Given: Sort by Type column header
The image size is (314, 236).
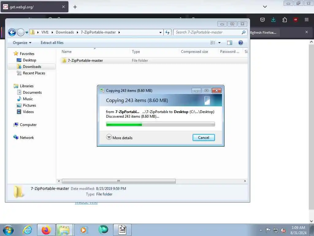Looking at the screenshot, I should [x=154, y=52].
